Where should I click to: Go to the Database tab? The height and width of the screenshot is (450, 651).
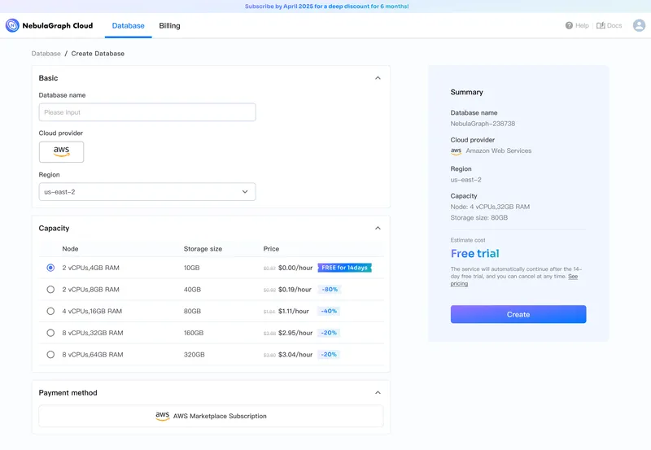[128, 25]
